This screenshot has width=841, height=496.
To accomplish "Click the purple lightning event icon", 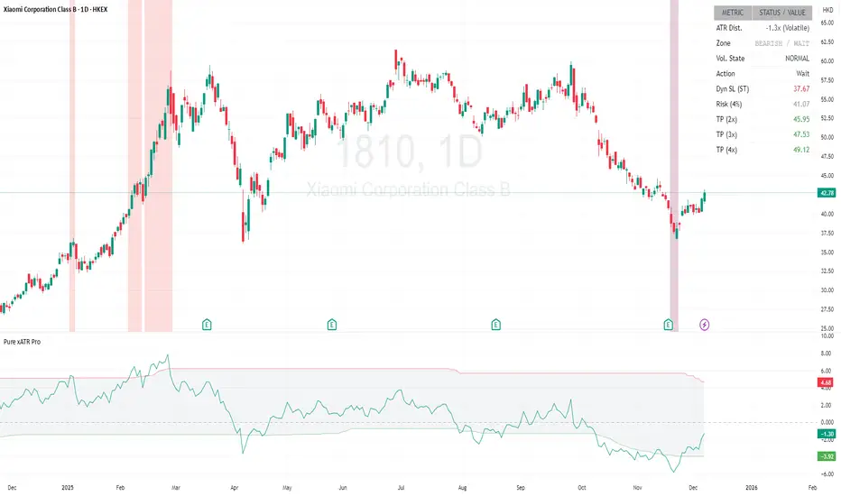I will pos(704,324).
